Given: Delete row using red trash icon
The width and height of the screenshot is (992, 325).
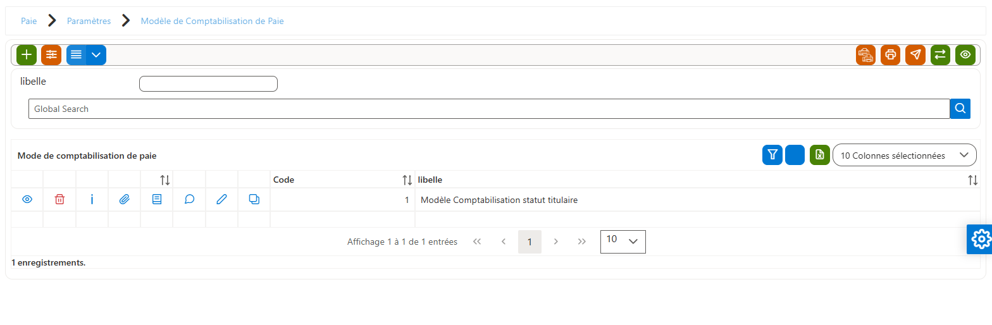Looking at the screenshot, I should (x=59, y=200).
